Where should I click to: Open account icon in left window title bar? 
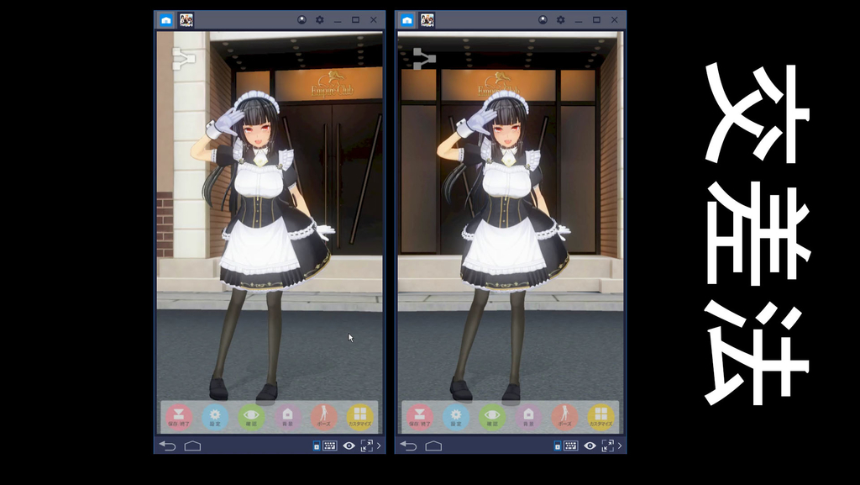(x=302, y=19)
